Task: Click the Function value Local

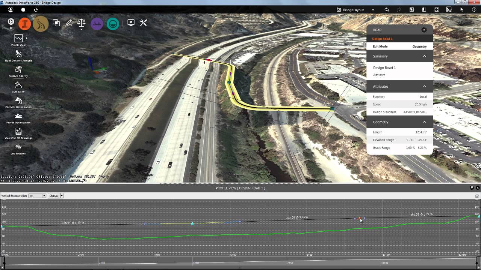Action: point(423,97)
